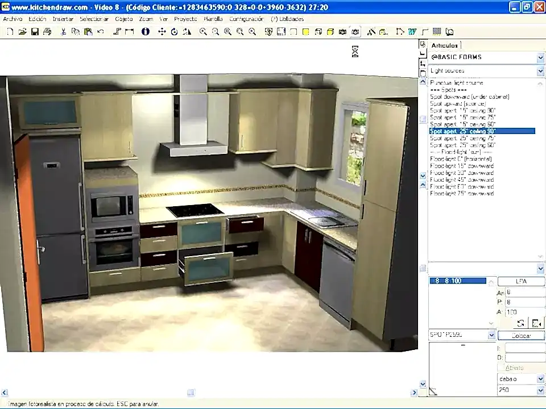Click the Print icon in the toolbar
Screen dimensions: 546x409
tap(47, 32)
